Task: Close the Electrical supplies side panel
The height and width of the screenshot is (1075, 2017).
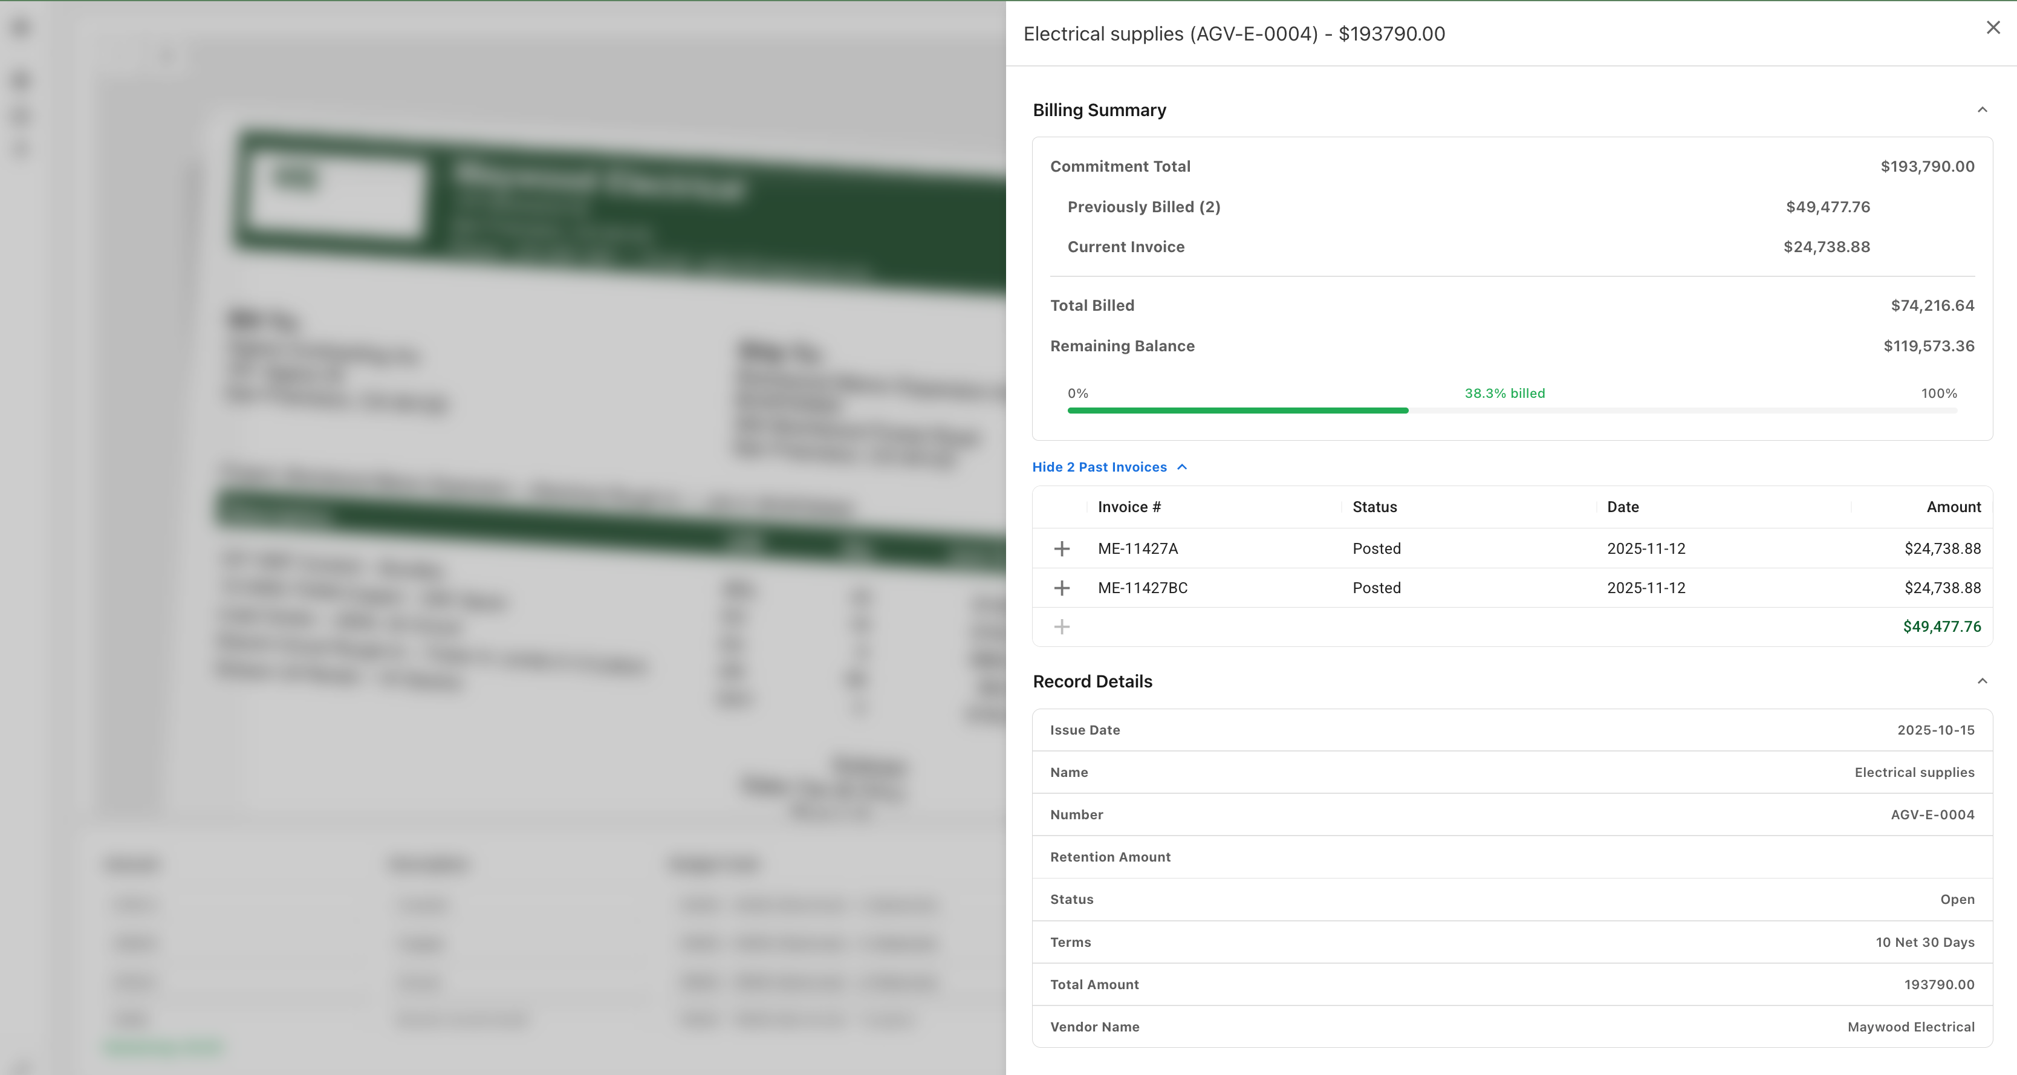Action: pos(1993,28)
